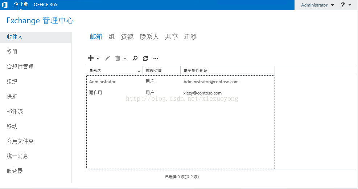Select the 联系人 tab

pos(149,37)
